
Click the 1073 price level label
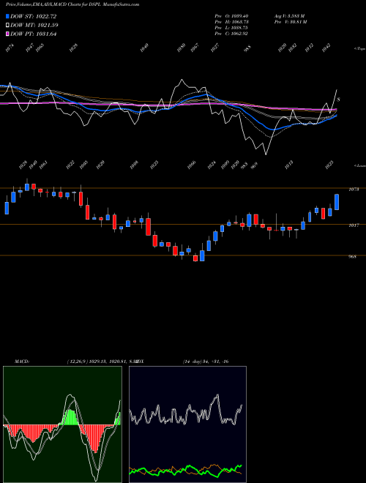[x=354, y=190]
